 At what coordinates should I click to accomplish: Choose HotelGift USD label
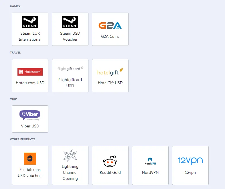[x=110, y=83]
